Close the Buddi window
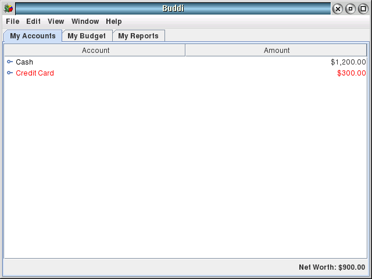Viewport: 372px width, 279px height. click(x=338, y=9)
